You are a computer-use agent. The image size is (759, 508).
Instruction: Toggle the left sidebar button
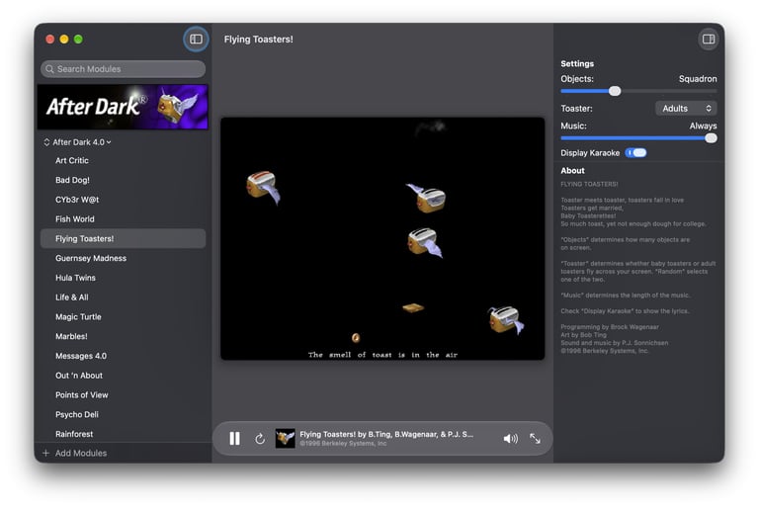click(196, 40)
